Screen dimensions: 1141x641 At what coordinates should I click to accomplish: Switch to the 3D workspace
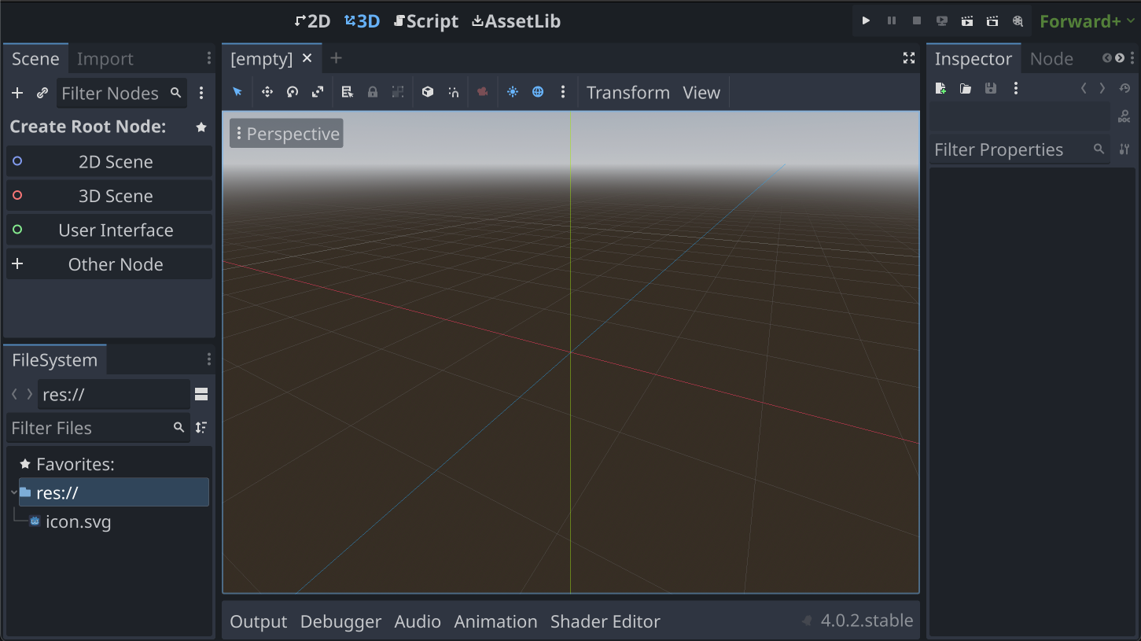(363, 21)
